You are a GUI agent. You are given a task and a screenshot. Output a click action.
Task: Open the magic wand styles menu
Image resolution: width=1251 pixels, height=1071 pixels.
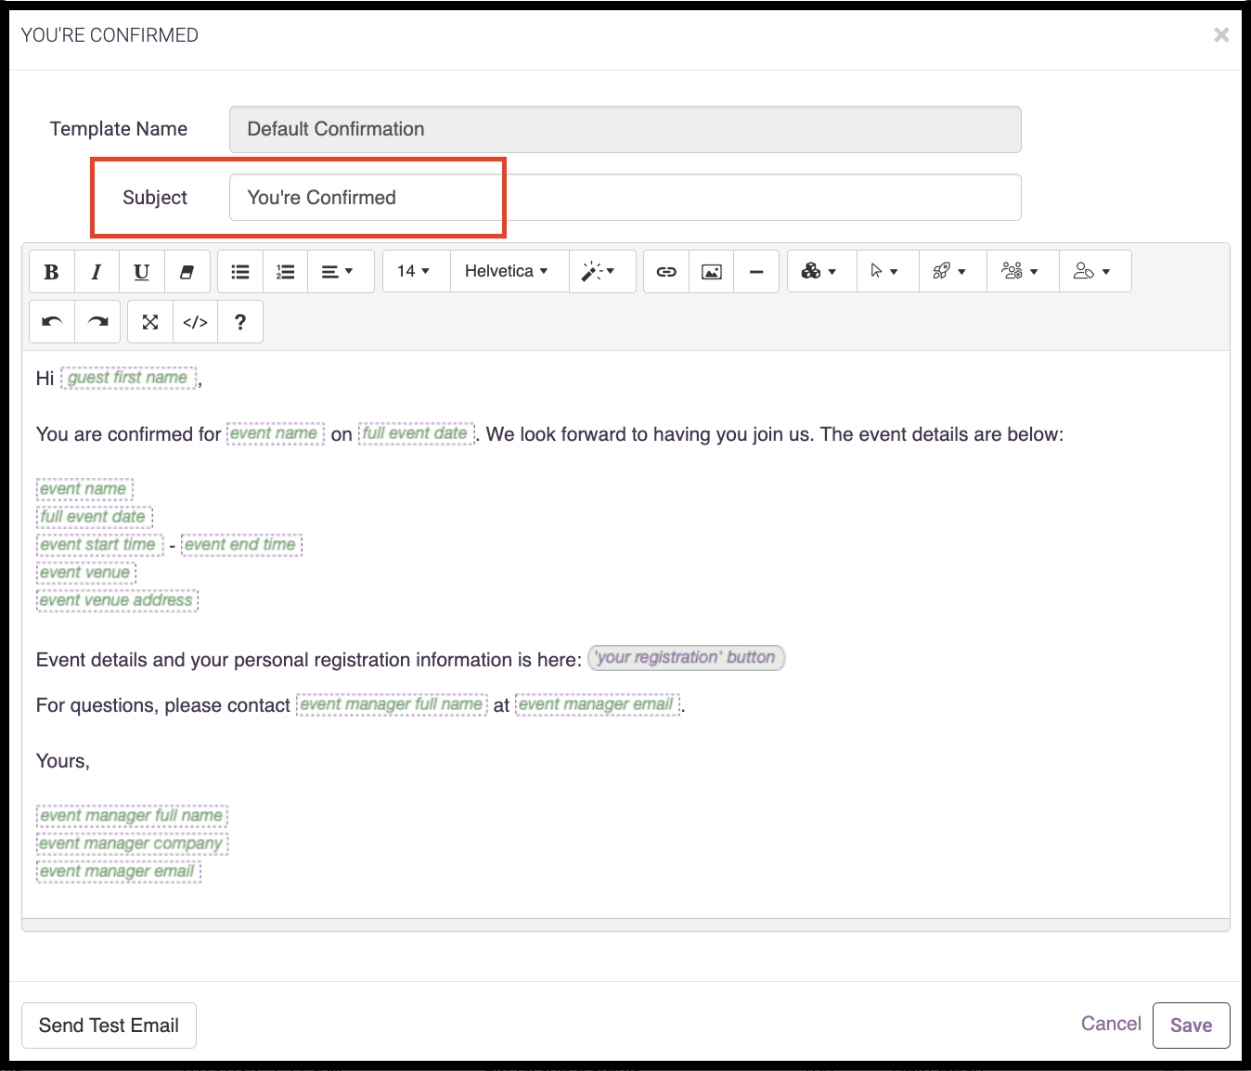pyautogui.click(x=602, y=271)
